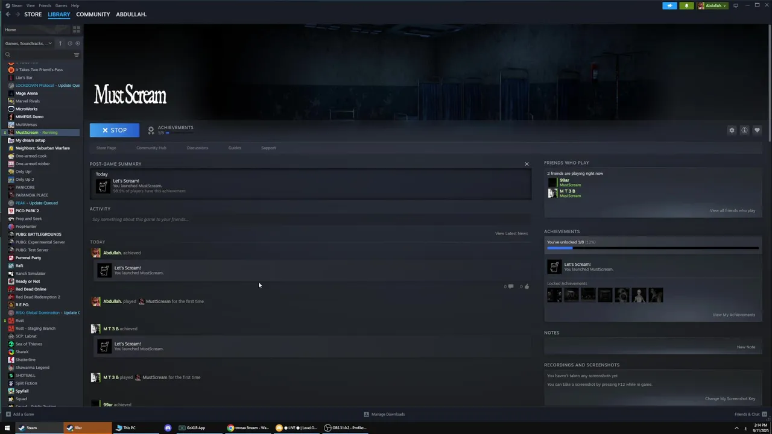Open MustScream Guides link

[235, 148]
